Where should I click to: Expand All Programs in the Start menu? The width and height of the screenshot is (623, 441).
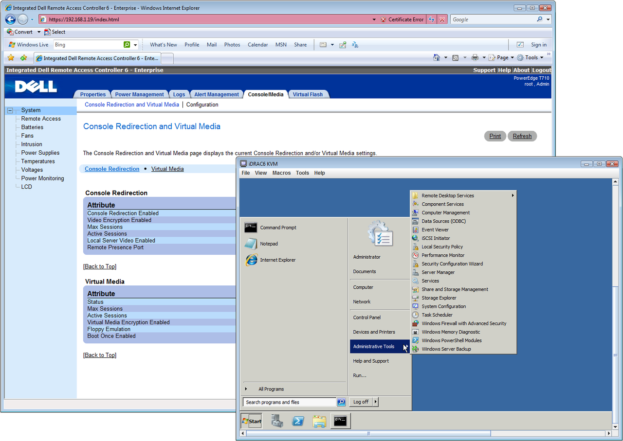pos(271,389)
